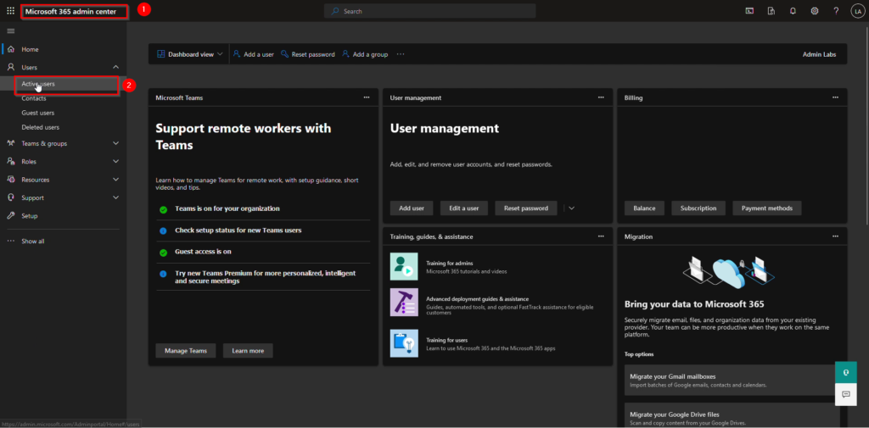869x428 pixels.
Task: Click the Roles icon in sidebar
Action: point(10,162)
